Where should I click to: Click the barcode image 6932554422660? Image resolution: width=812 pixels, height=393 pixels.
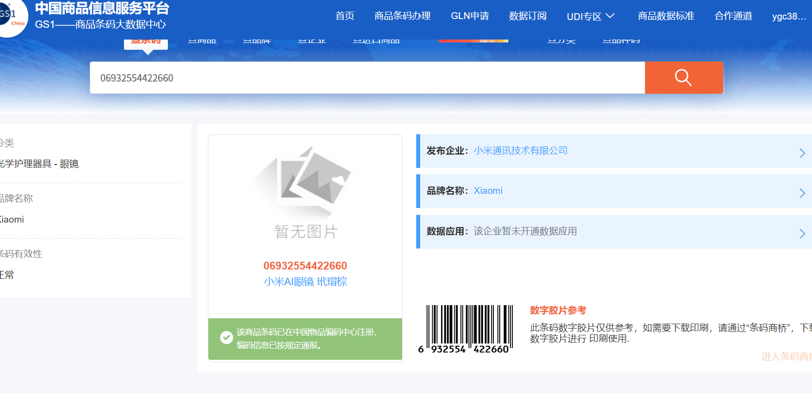pos(466,329)
